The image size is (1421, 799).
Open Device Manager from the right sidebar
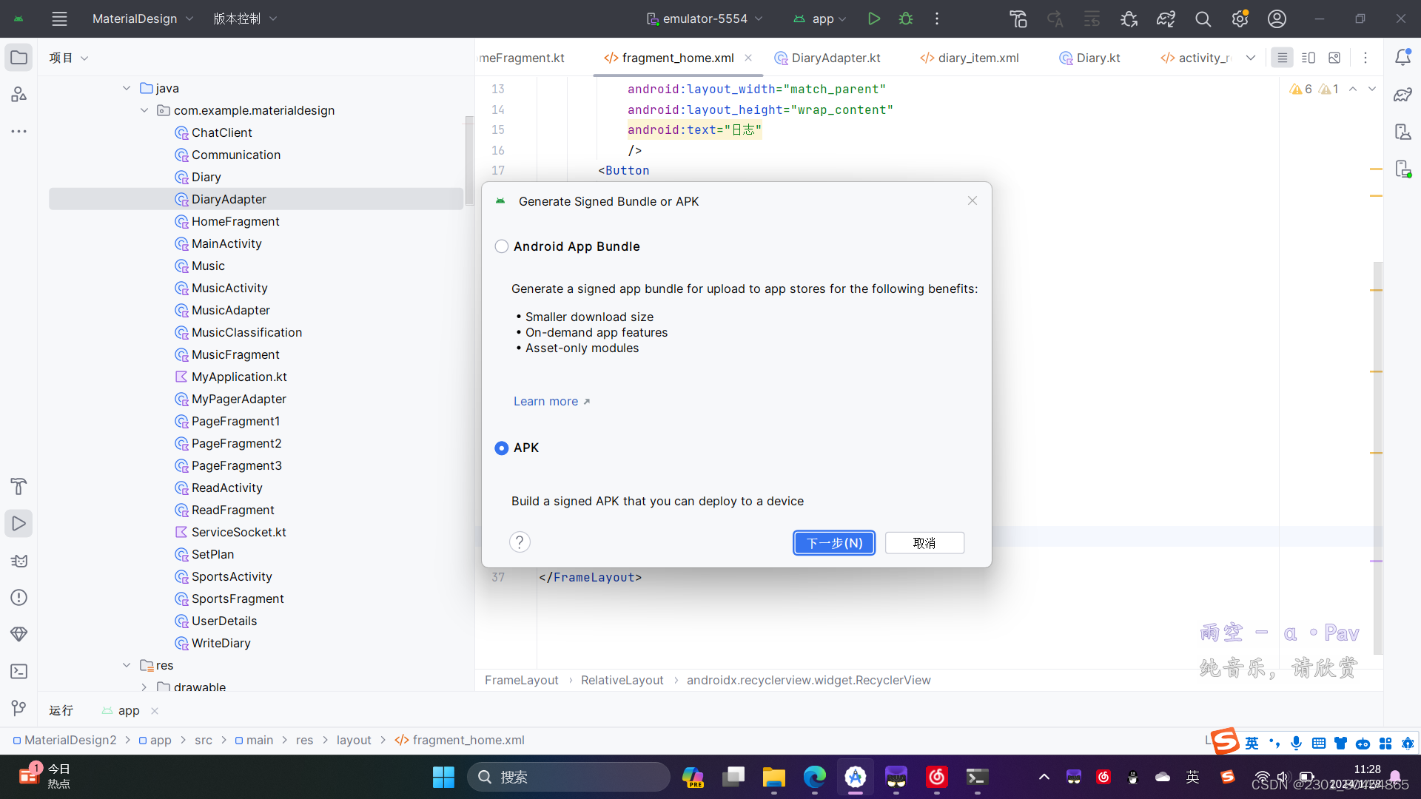point(1404,132)
